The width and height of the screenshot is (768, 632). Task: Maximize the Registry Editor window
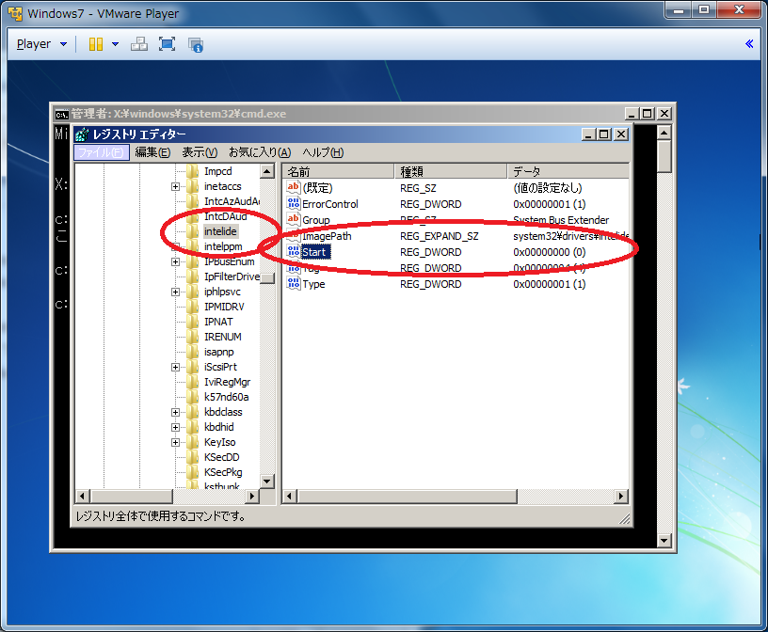click(604, 134)
